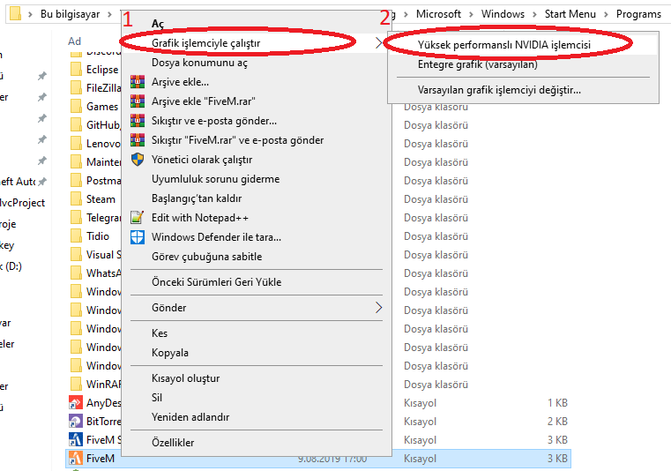Click 'Windows' breadcrumb in the address bar
The height and width of the screenshot is (471, 671).
[x=503, y=14]
